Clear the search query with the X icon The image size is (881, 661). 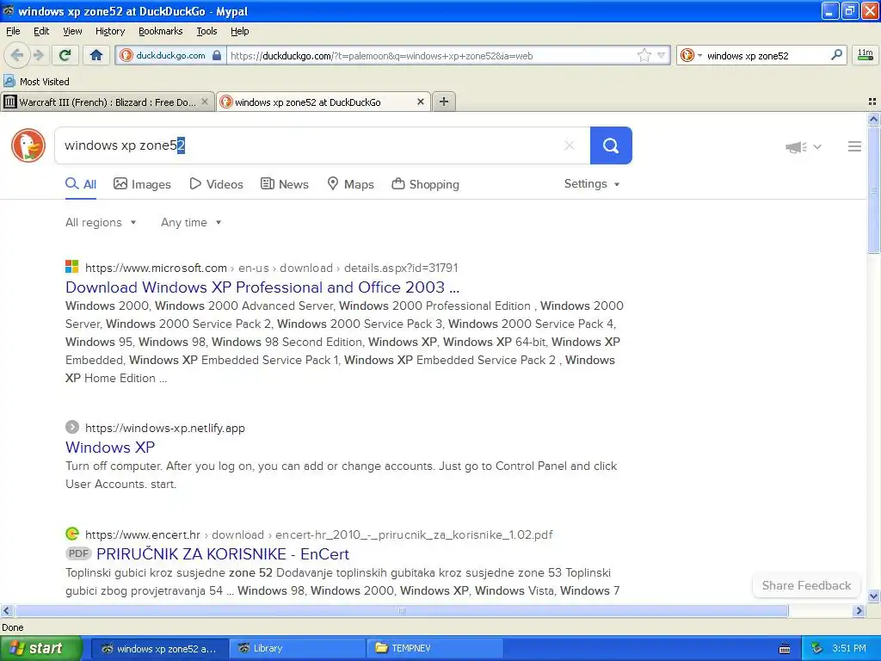(x=570, y=145)
